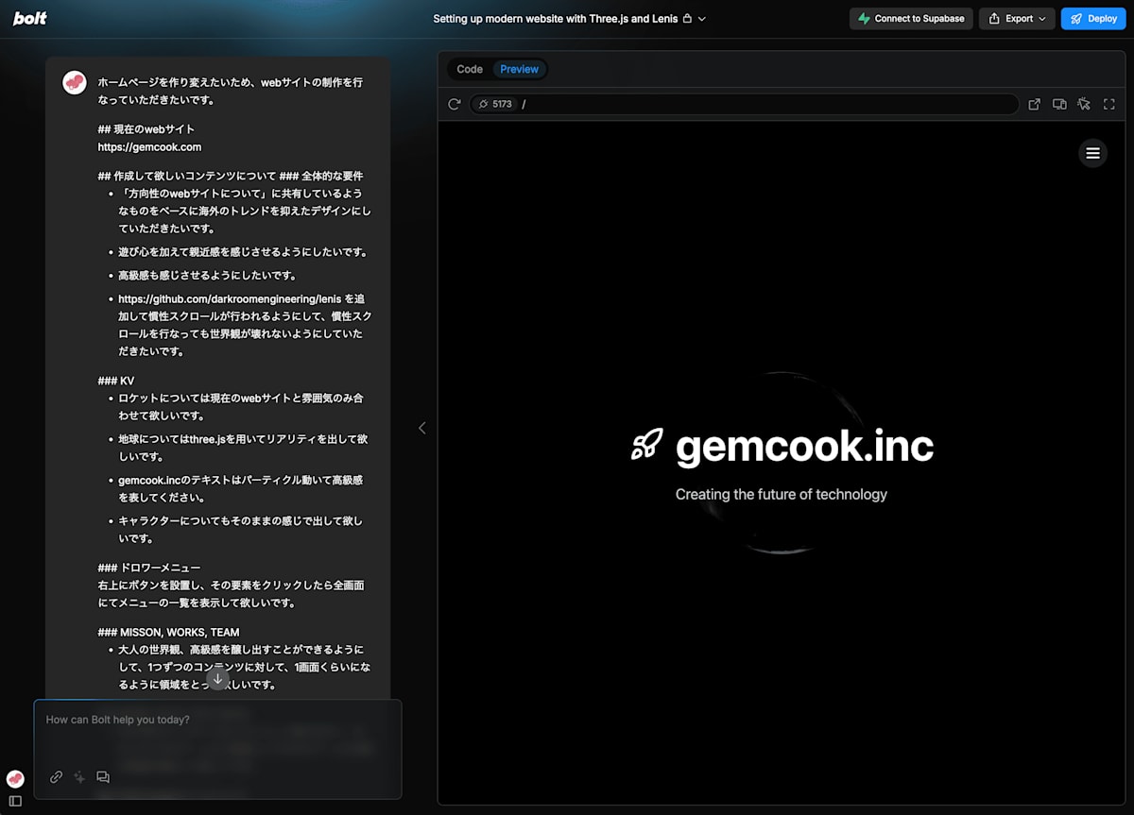Switch to the Preview tab
Viewport: 1134px width, 815px height.
coord(519,69)
